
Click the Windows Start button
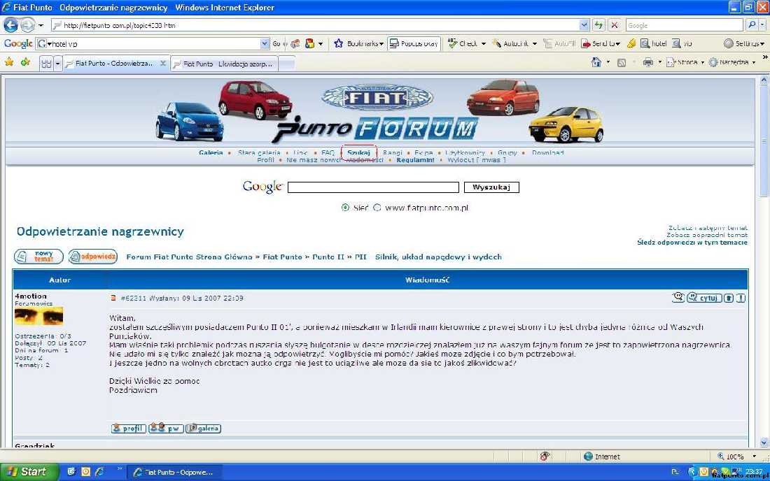pos(29,472)
